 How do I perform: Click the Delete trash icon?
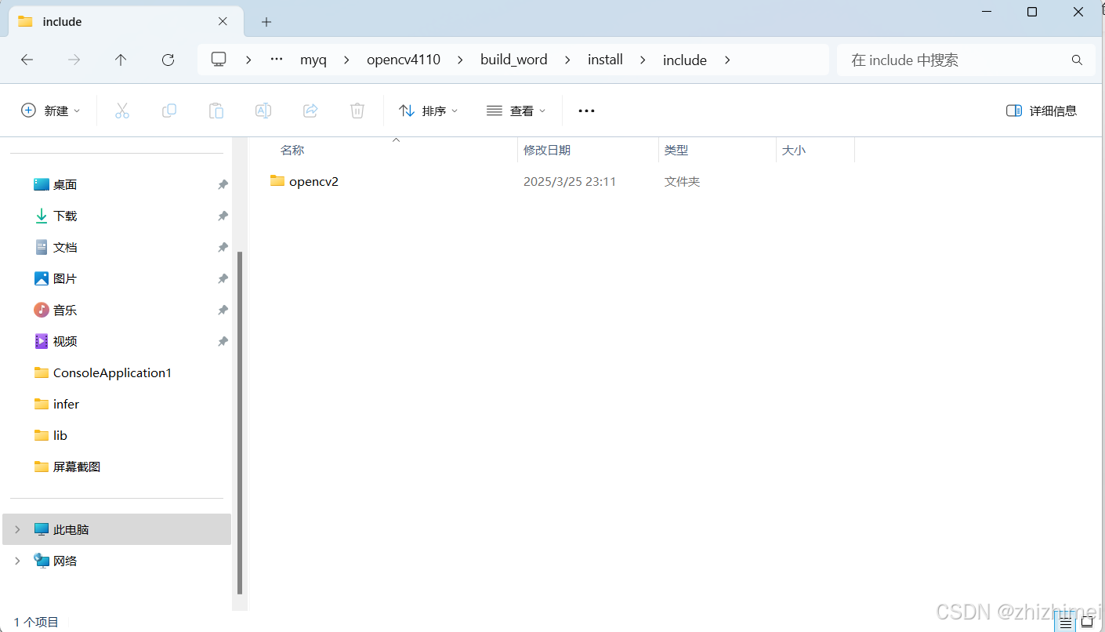click(x=357, y=111)
